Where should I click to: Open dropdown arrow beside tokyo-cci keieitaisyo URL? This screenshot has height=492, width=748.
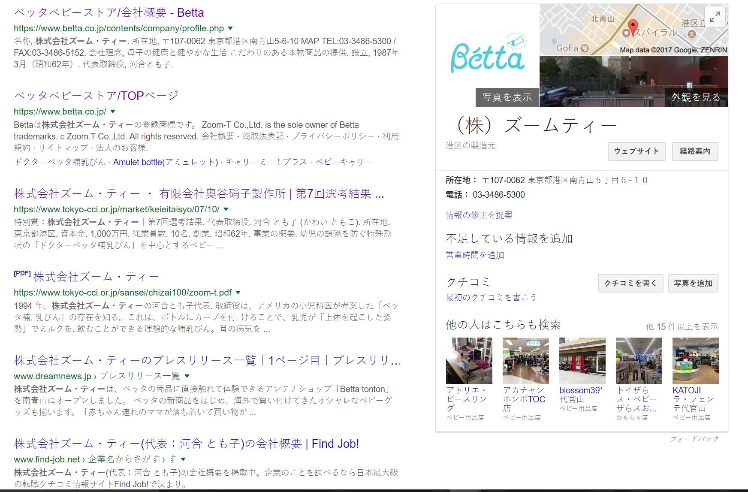click(226, 209)
